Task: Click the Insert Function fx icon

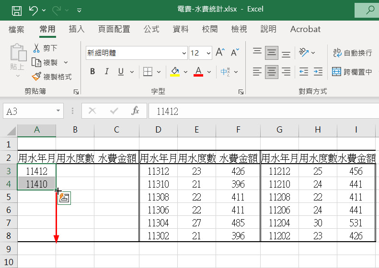Action: [x=136, y=111]
